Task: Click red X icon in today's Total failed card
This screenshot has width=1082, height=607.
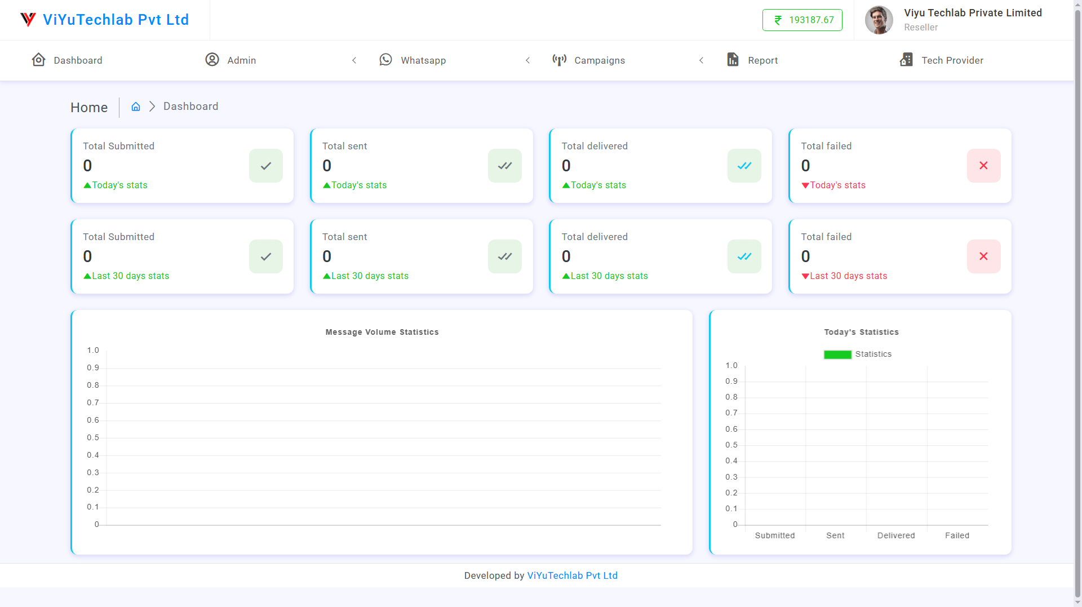Action: [983, 166]
